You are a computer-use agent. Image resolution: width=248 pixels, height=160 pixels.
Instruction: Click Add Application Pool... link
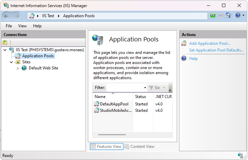coord(210,43)
